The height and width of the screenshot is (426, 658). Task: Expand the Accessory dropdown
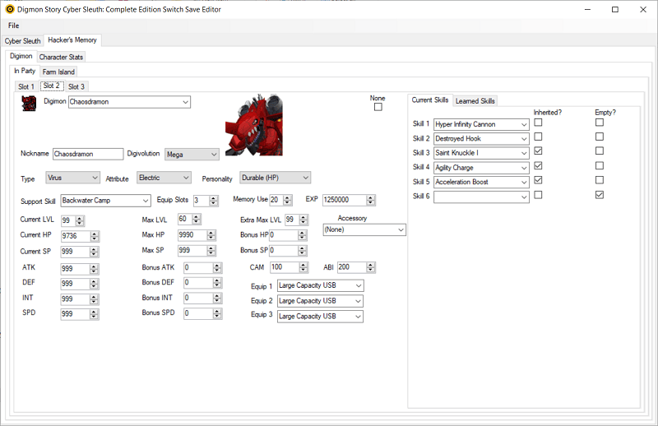pyautogui.click(x=364, y=230)
